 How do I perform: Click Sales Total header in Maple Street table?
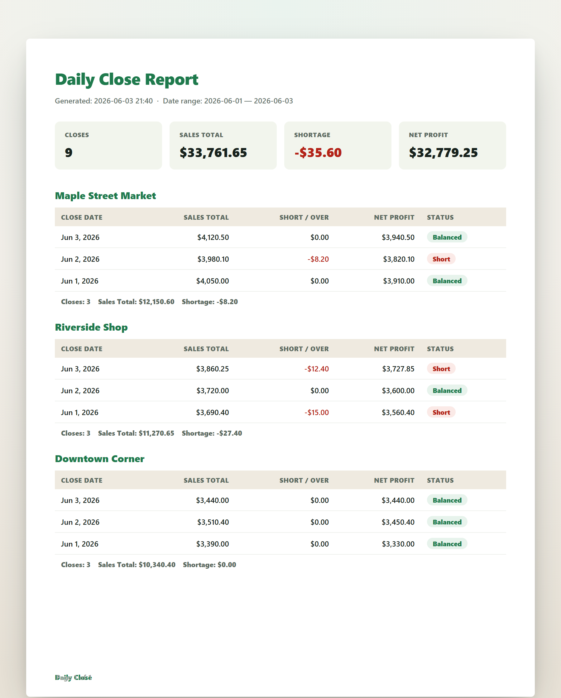point(206,217)
